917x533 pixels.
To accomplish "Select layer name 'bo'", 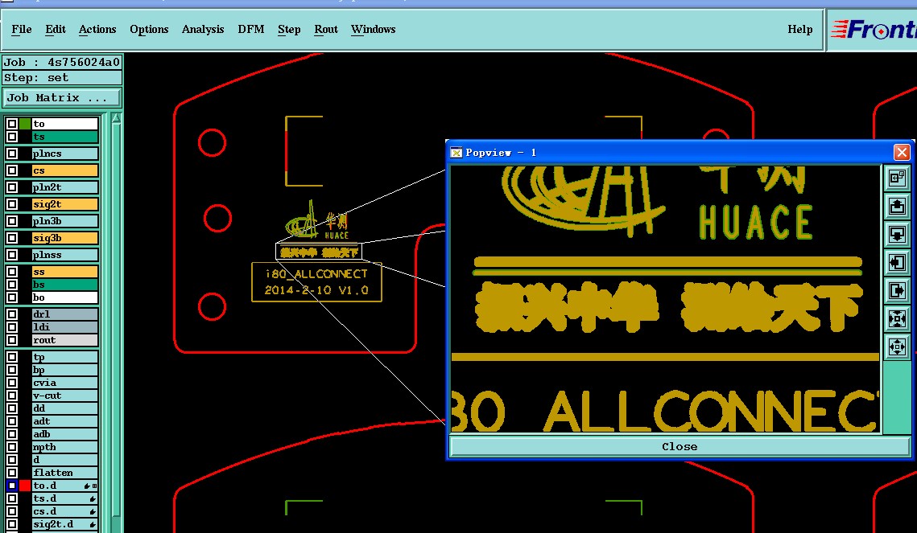I will tap(65, 297).
